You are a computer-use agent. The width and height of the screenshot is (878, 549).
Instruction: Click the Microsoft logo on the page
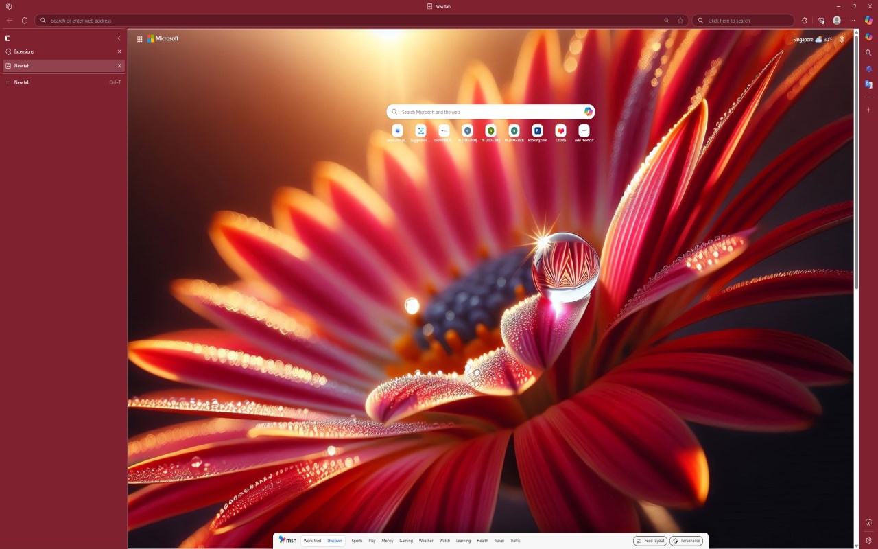tap(163, 38)
